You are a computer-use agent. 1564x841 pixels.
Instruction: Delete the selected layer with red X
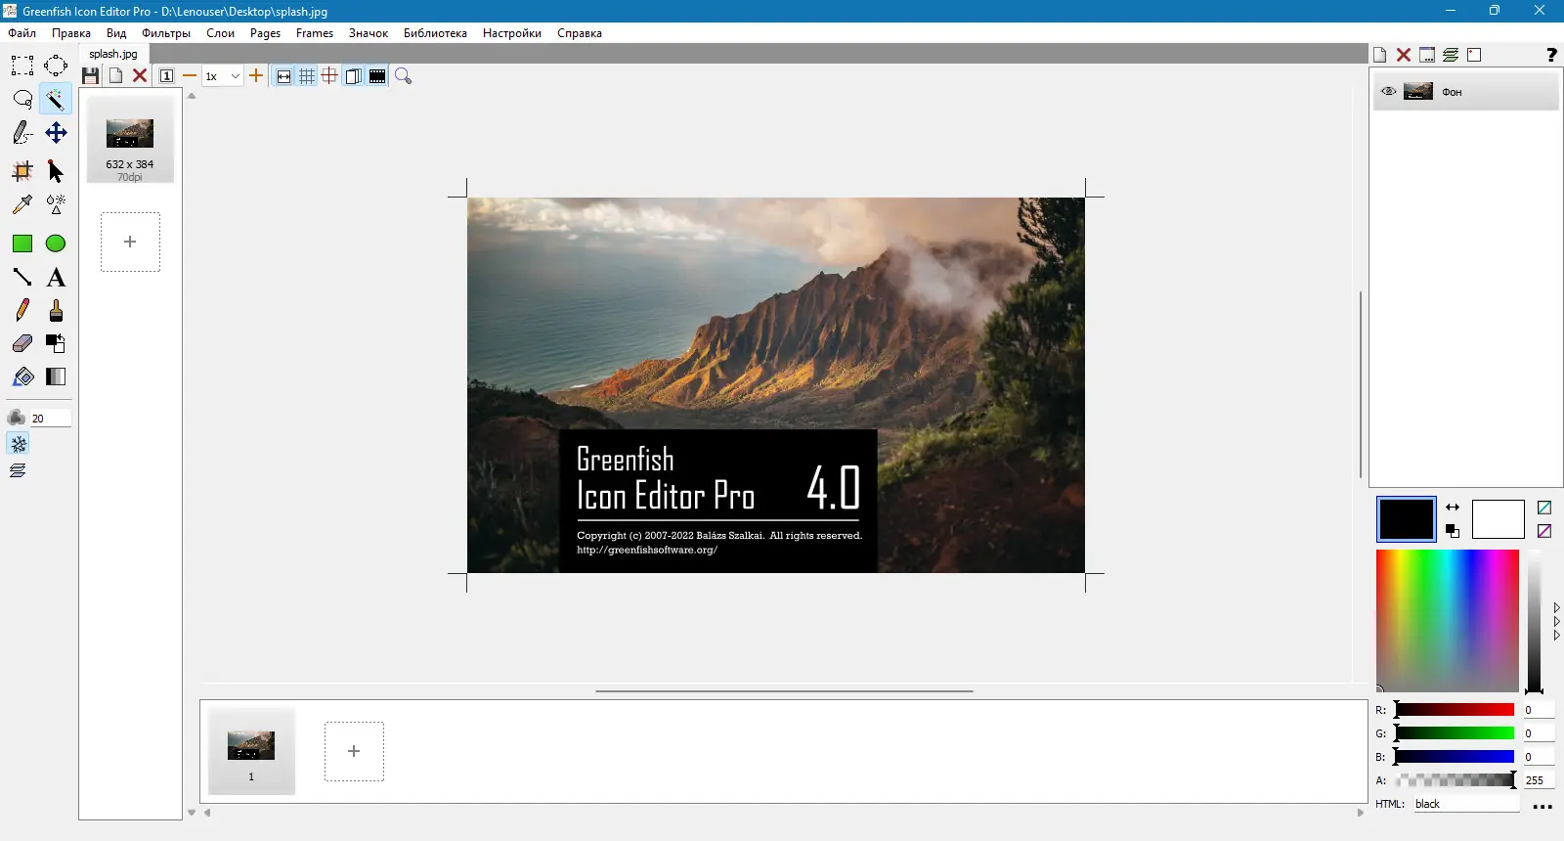pos(1404,55)
